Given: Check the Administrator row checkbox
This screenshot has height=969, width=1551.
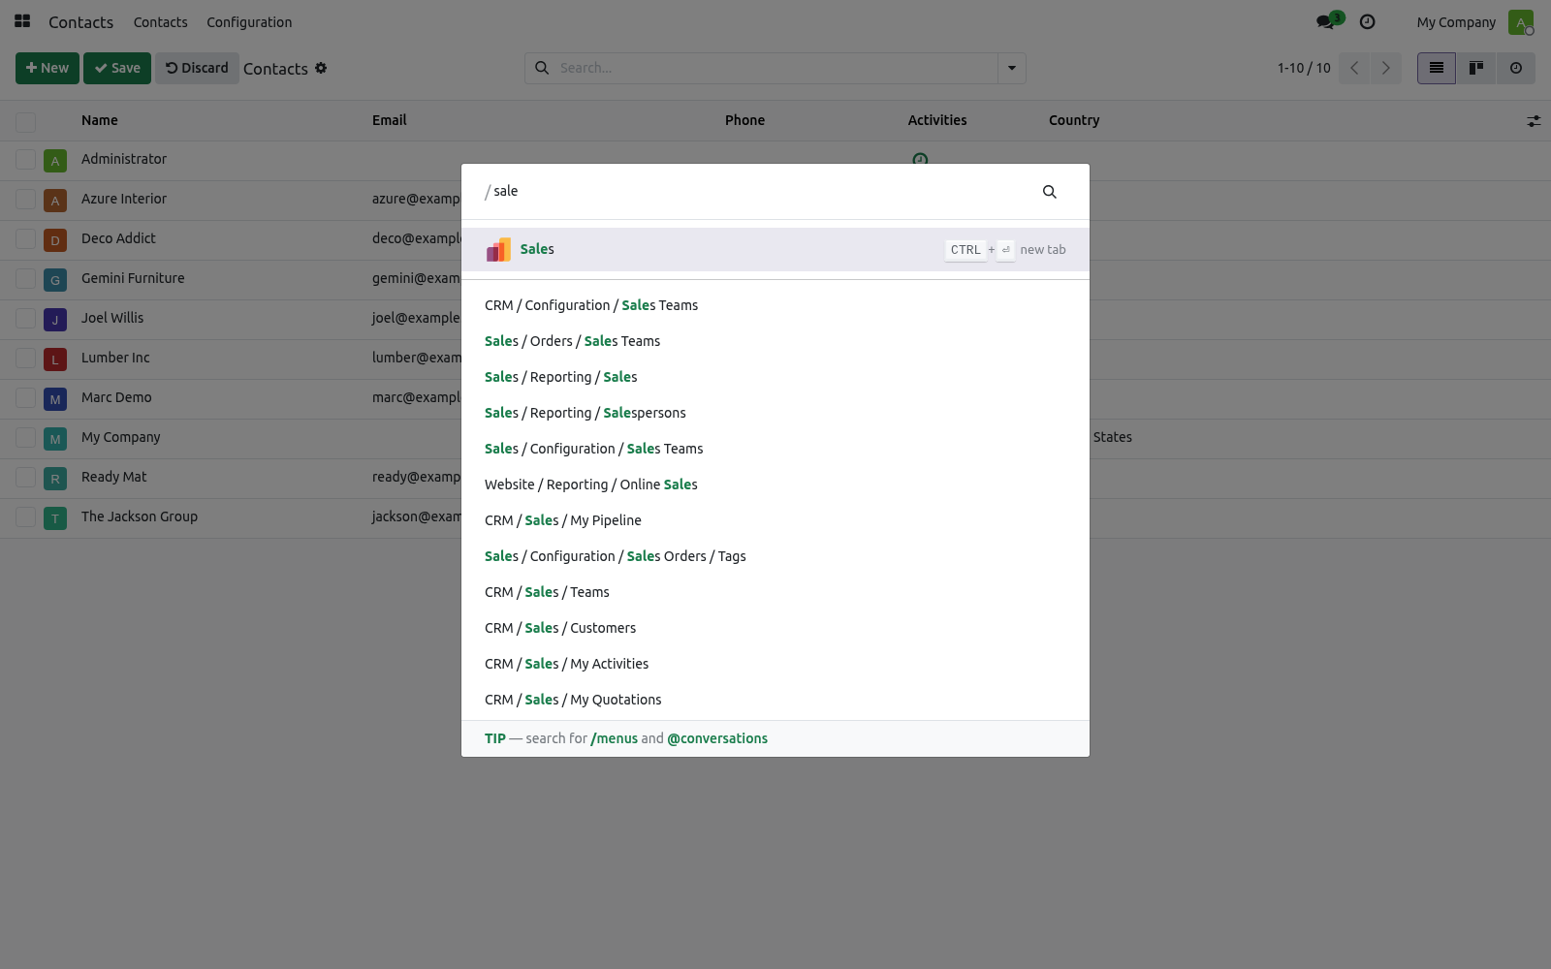Looking at the screenshot, I should coord(26,160).
